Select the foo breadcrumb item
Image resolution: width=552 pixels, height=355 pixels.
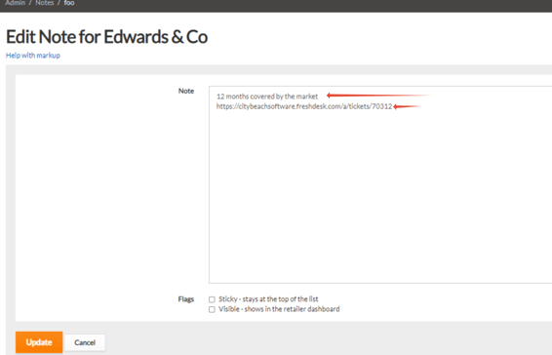pos(69,3)
